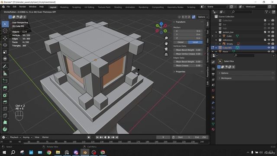Toggle mesh automerge button in header
The height and width of the screenshot is (156, 277).
(193, 17)
